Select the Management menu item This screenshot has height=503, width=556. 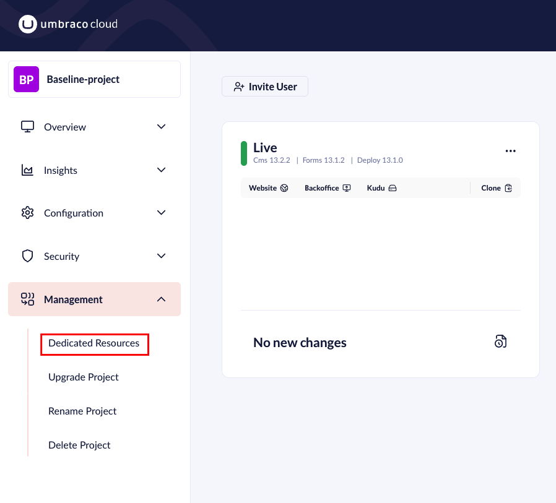coord(94,299)
